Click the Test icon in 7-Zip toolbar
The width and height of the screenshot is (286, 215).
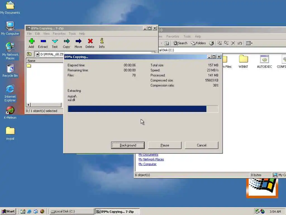55,43
